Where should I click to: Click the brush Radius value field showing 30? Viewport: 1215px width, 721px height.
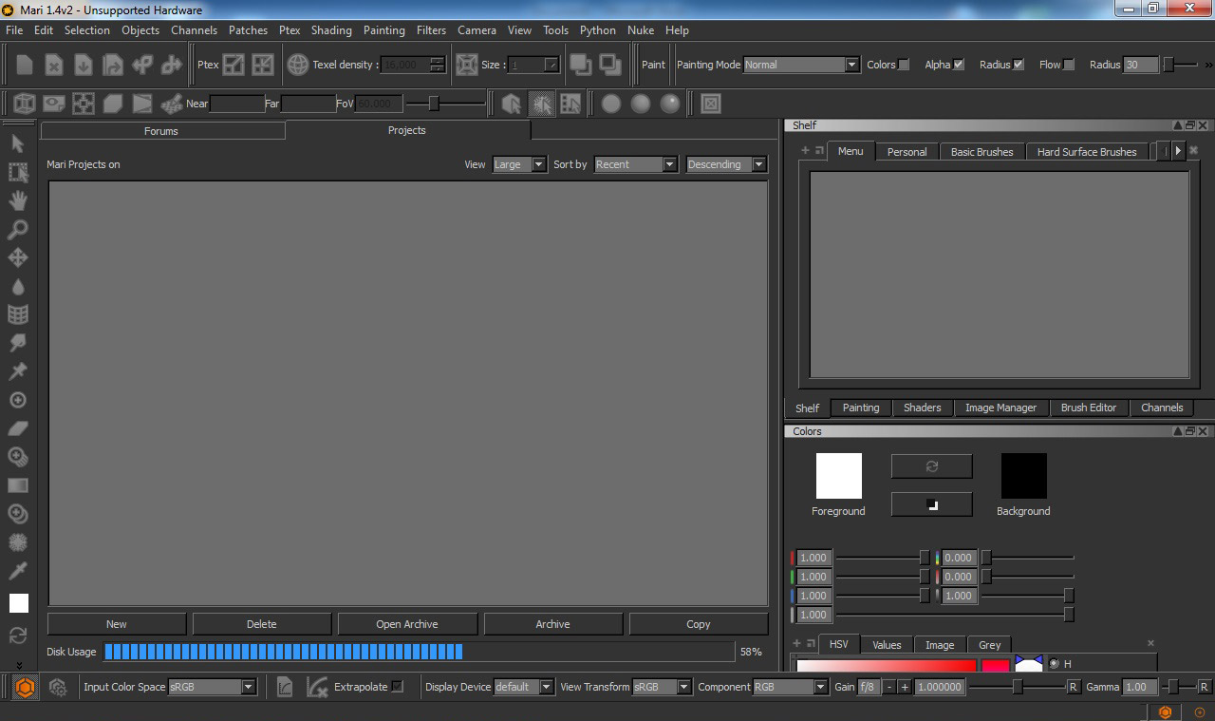click(x=1142, y=65)
